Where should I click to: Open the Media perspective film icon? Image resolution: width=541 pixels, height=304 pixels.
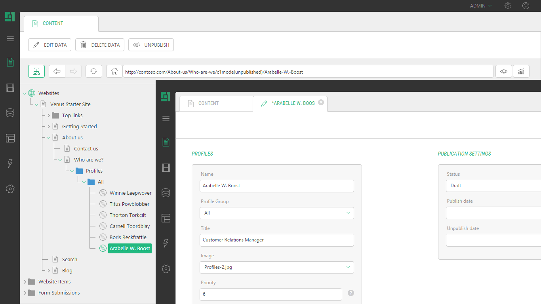(x=10, y=88)
